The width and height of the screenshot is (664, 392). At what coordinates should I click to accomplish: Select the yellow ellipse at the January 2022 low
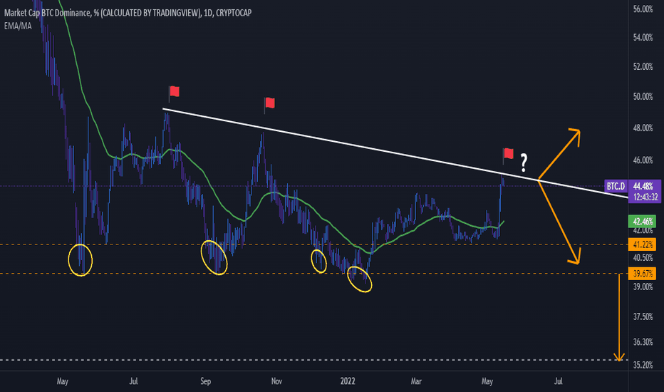point(360,279)
